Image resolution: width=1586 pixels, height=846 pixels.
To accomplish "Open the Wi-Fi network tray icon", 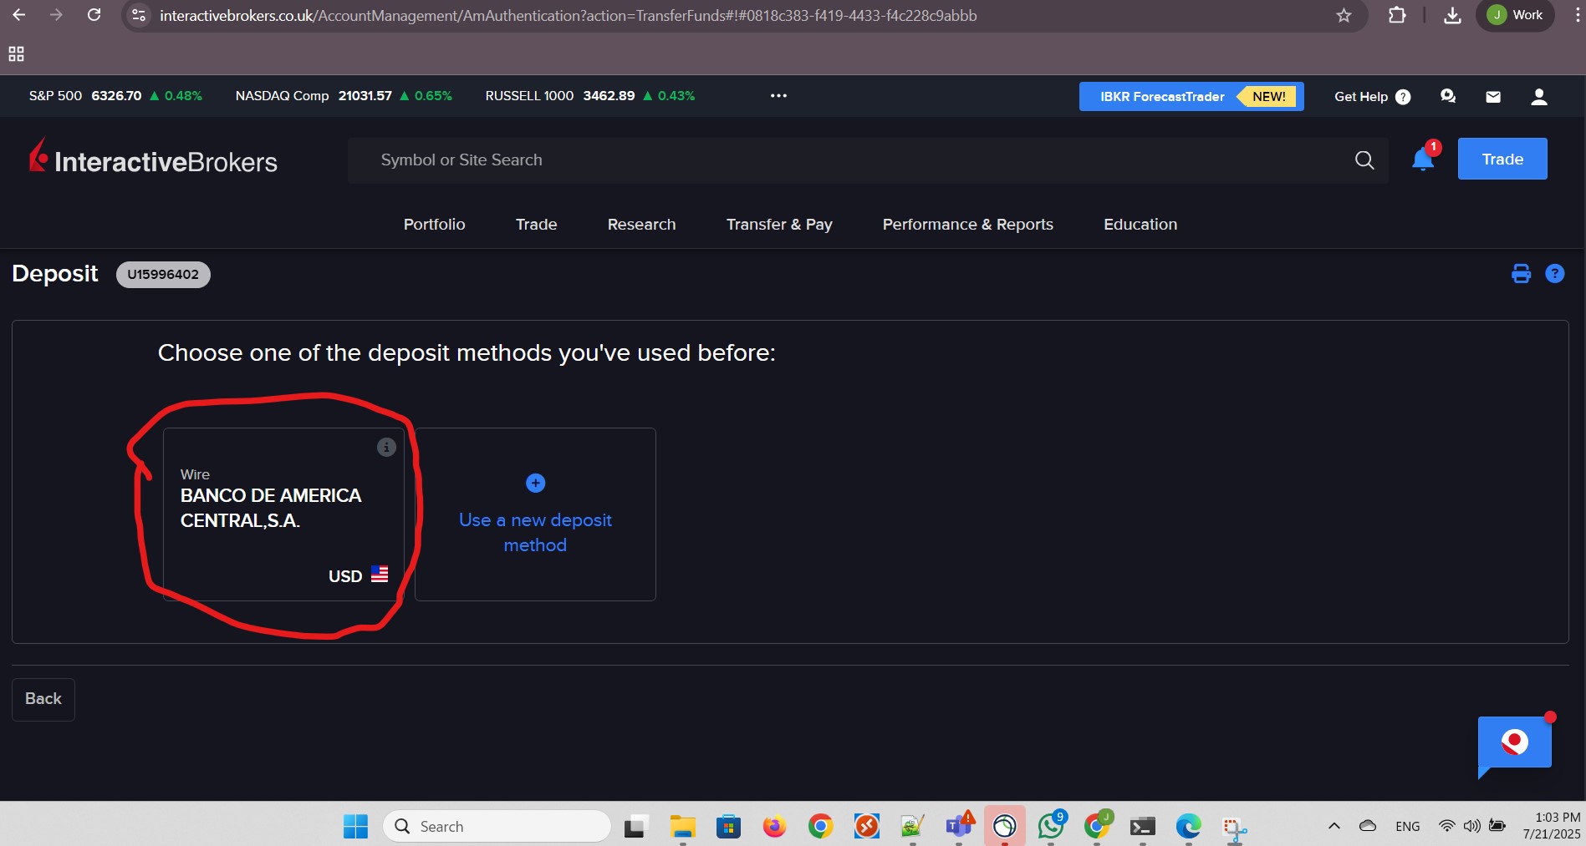I will coord(1446,826).
